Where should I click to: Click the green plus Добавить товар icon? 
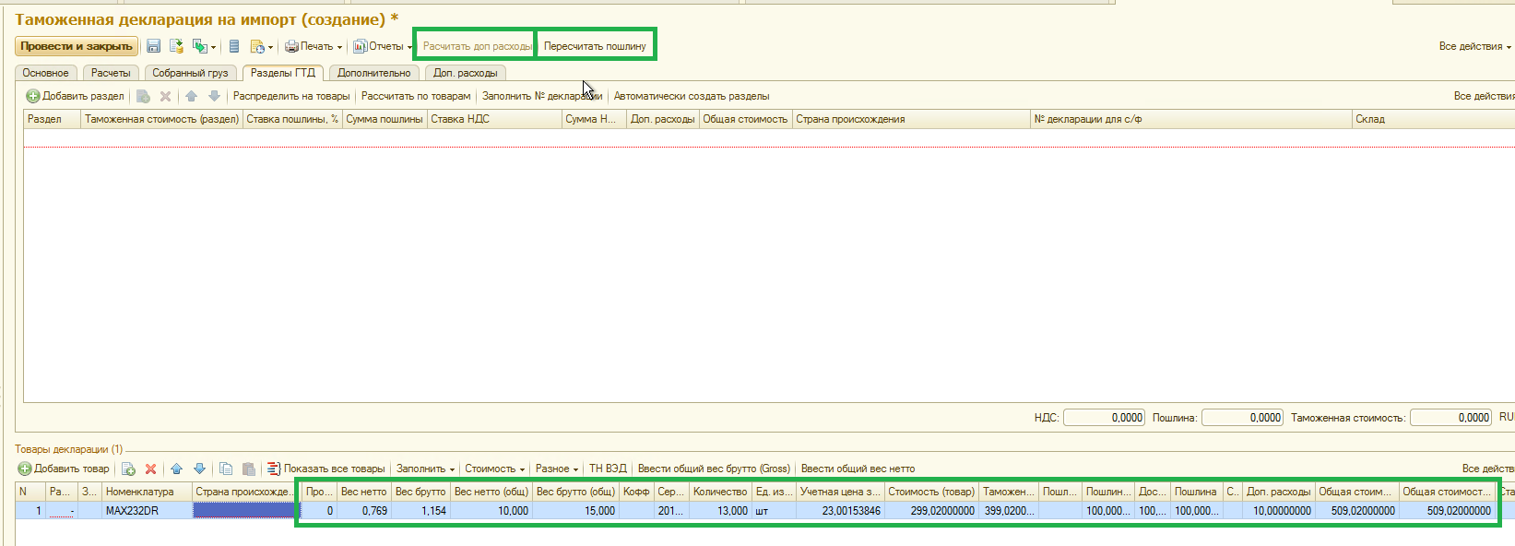[25, 469]
